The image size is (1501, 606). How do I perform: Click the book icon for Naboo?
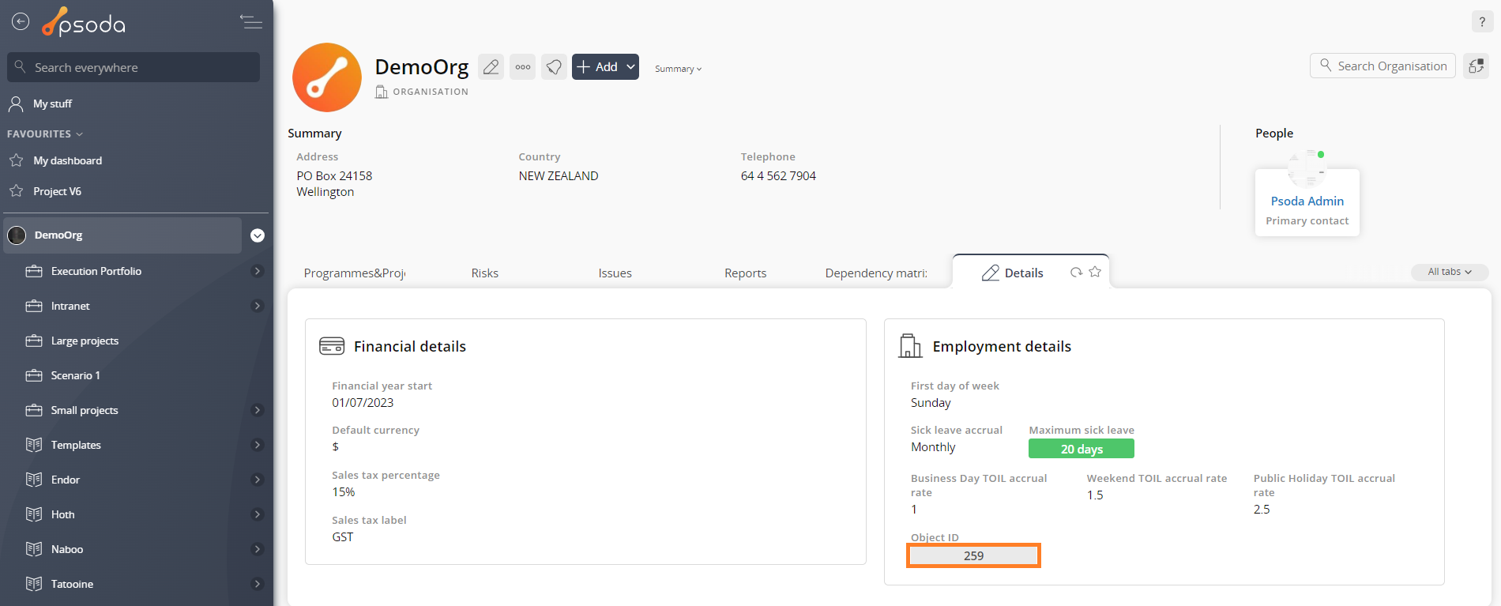(34, 549)
